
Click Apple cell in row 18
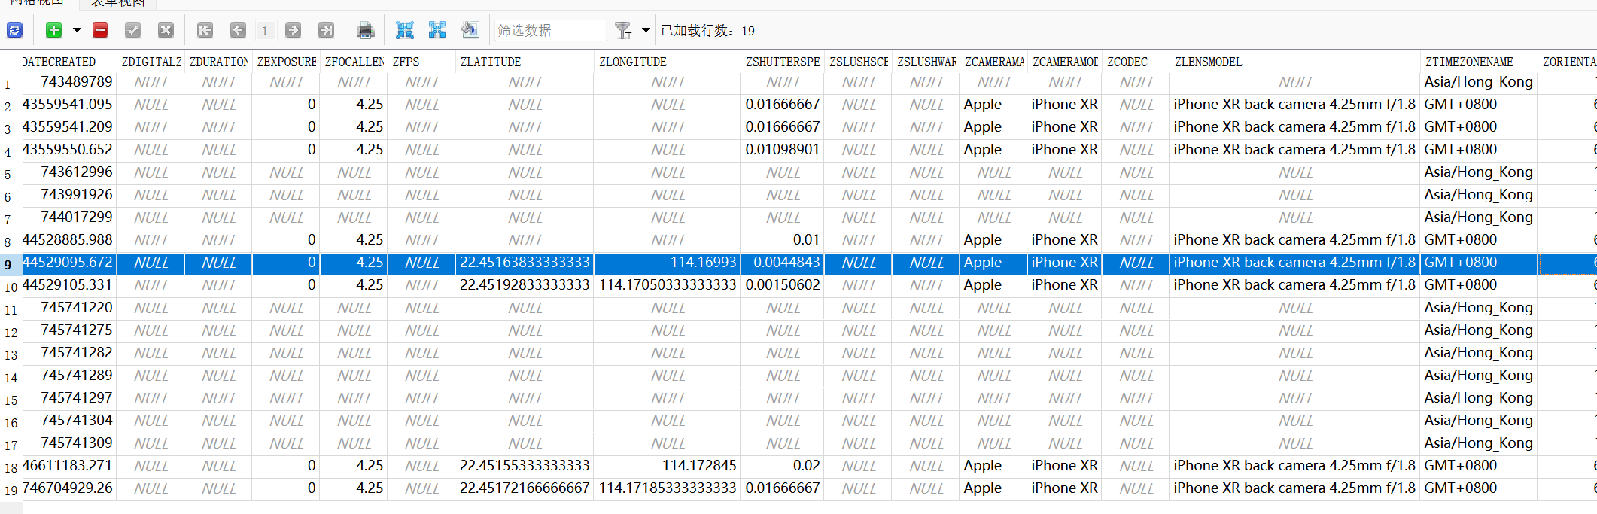tap(993, 466)
